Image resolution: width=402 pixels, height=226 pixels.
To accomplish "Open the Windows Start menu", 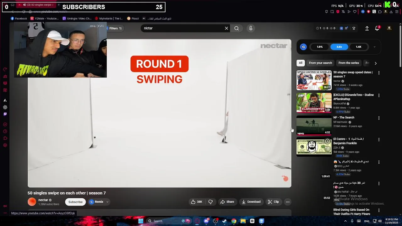I will coord(141,221).
